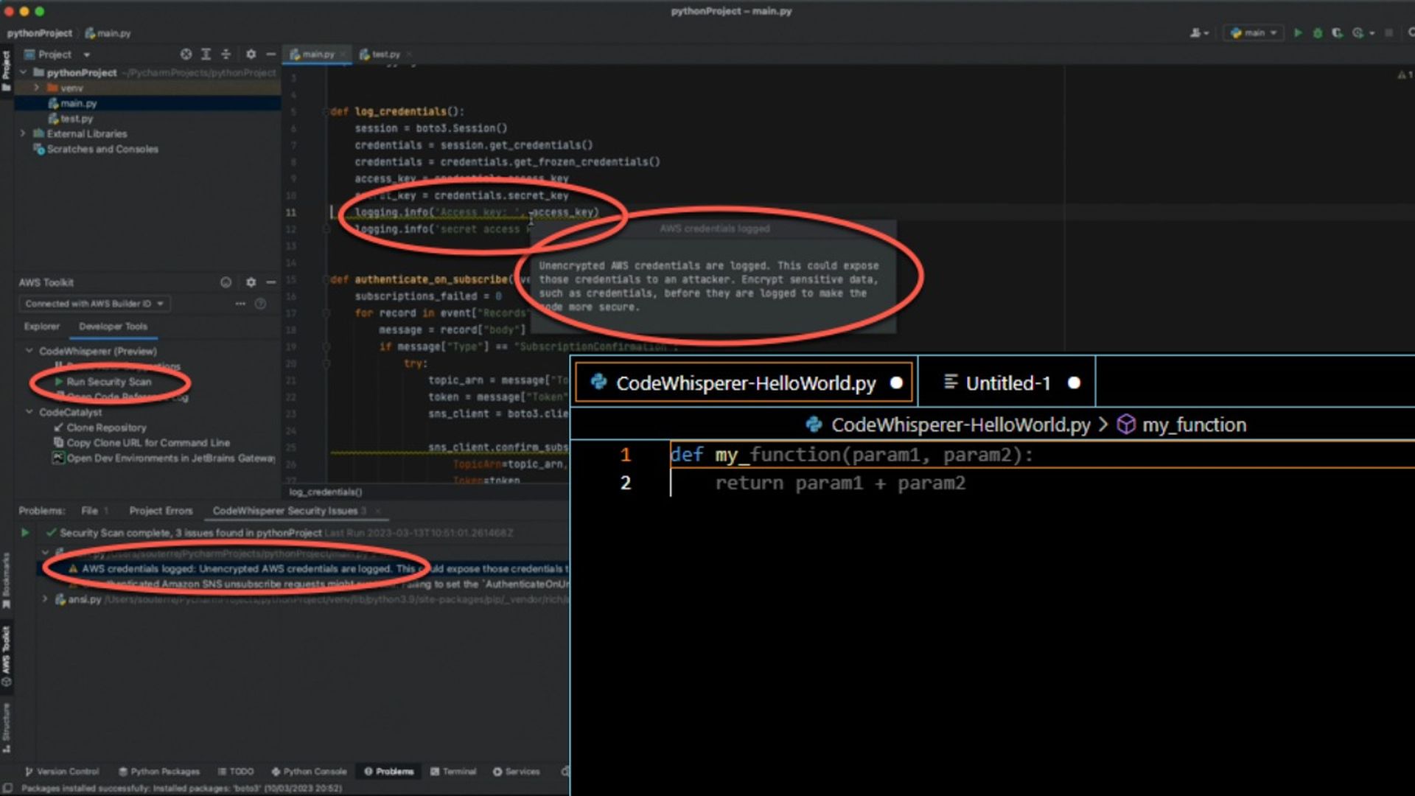1415x796 pixels.
Task: Click the Run Security Scan play icon
Action: pos(58,382)
